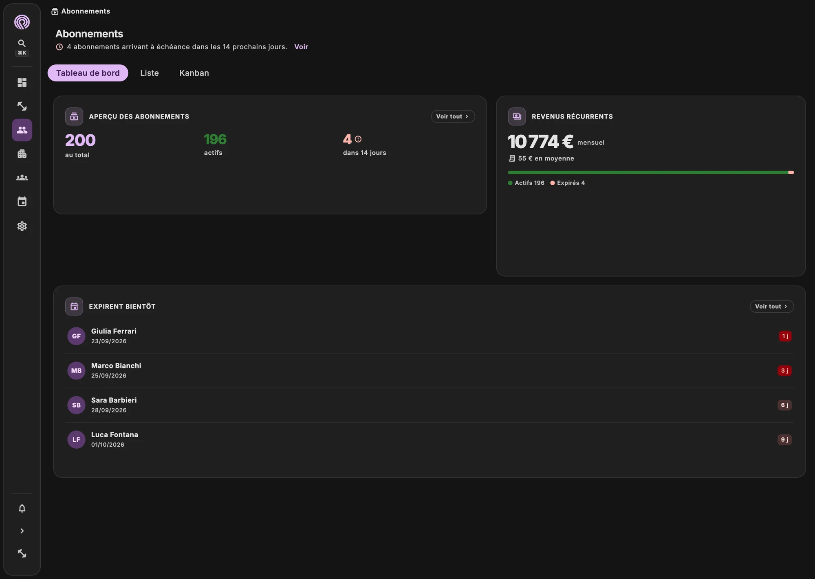
Task: Click the SB avatar
Action: pos(76,405)
